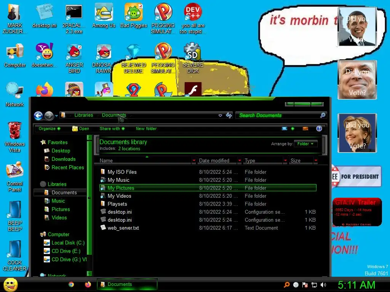Open the COCK CLEANER desktop icon
The height and width of the screenshot is (292, 390).
coord(14,256)
